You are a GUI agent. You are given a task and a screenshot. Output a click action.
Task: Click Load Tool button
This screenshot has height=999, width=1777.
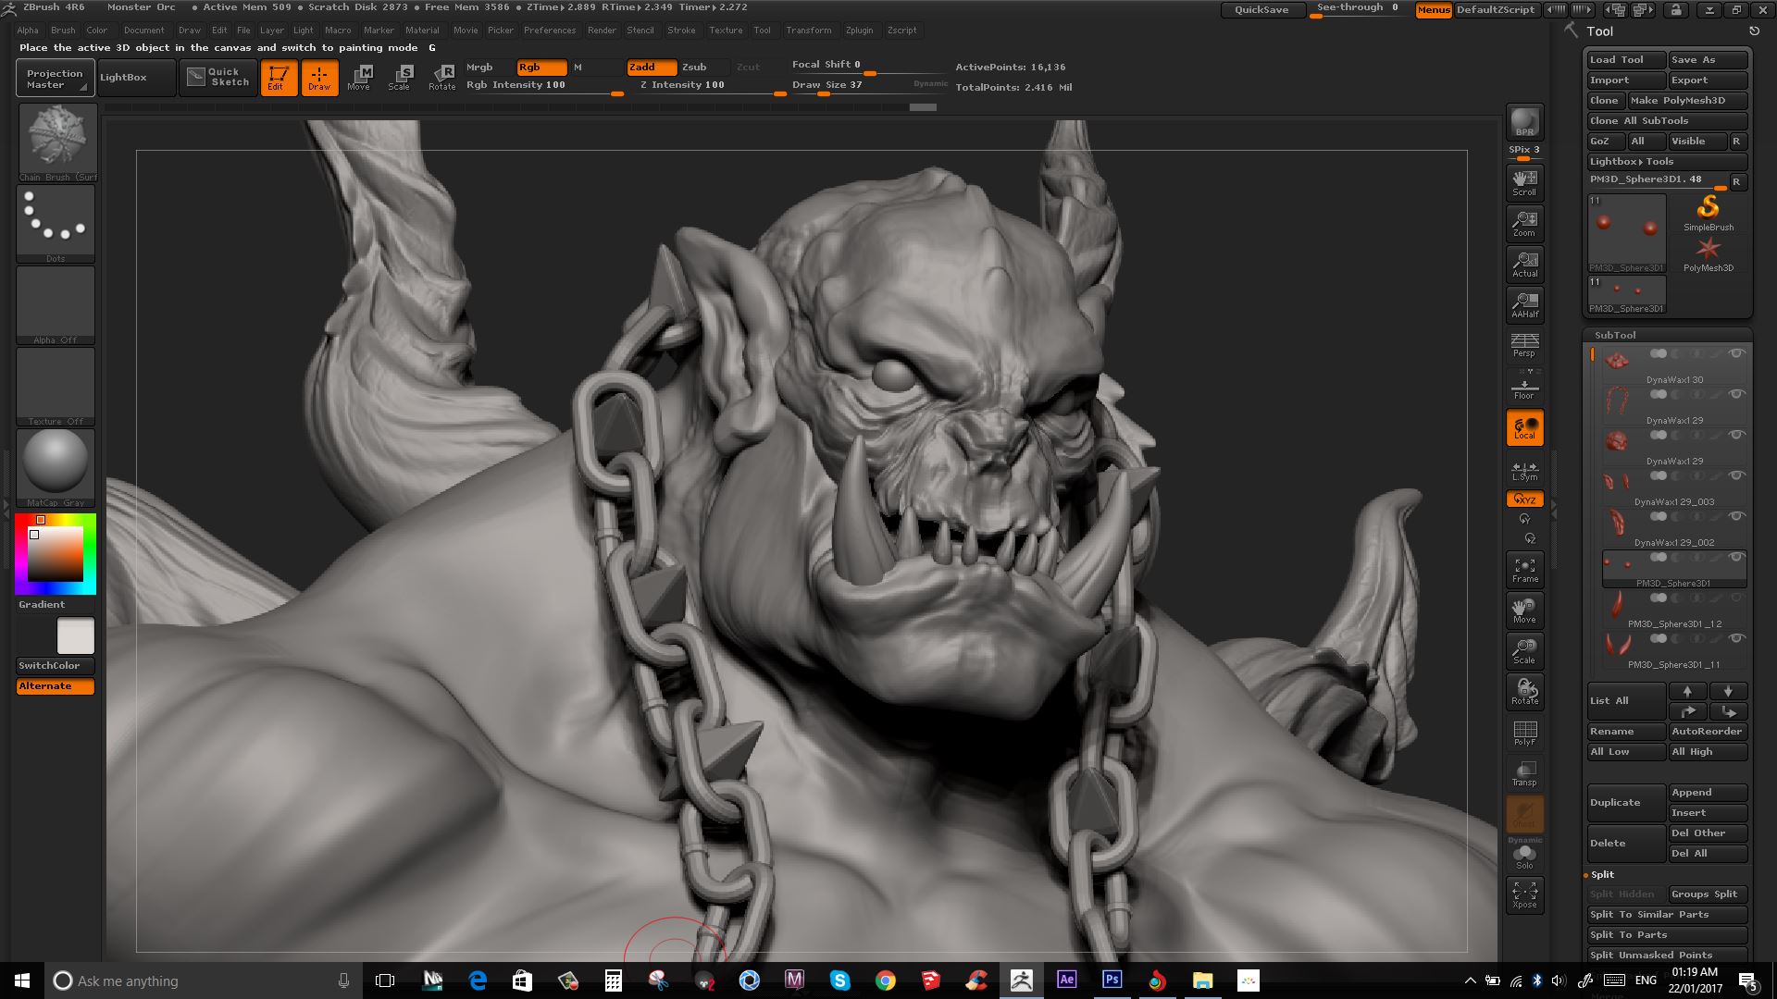1625,59
